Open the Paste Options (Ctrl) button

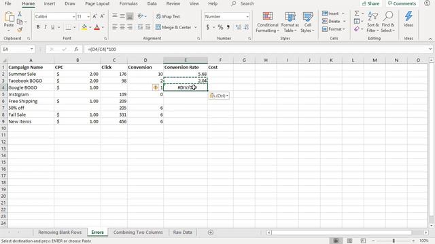(219, 96)
